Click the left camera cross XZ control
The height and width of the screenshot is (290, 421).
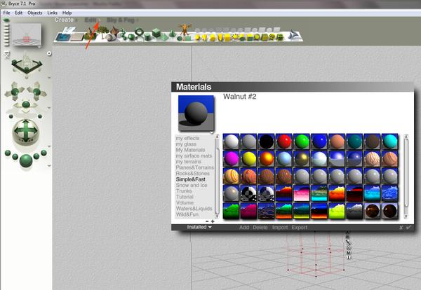[15, 92]
